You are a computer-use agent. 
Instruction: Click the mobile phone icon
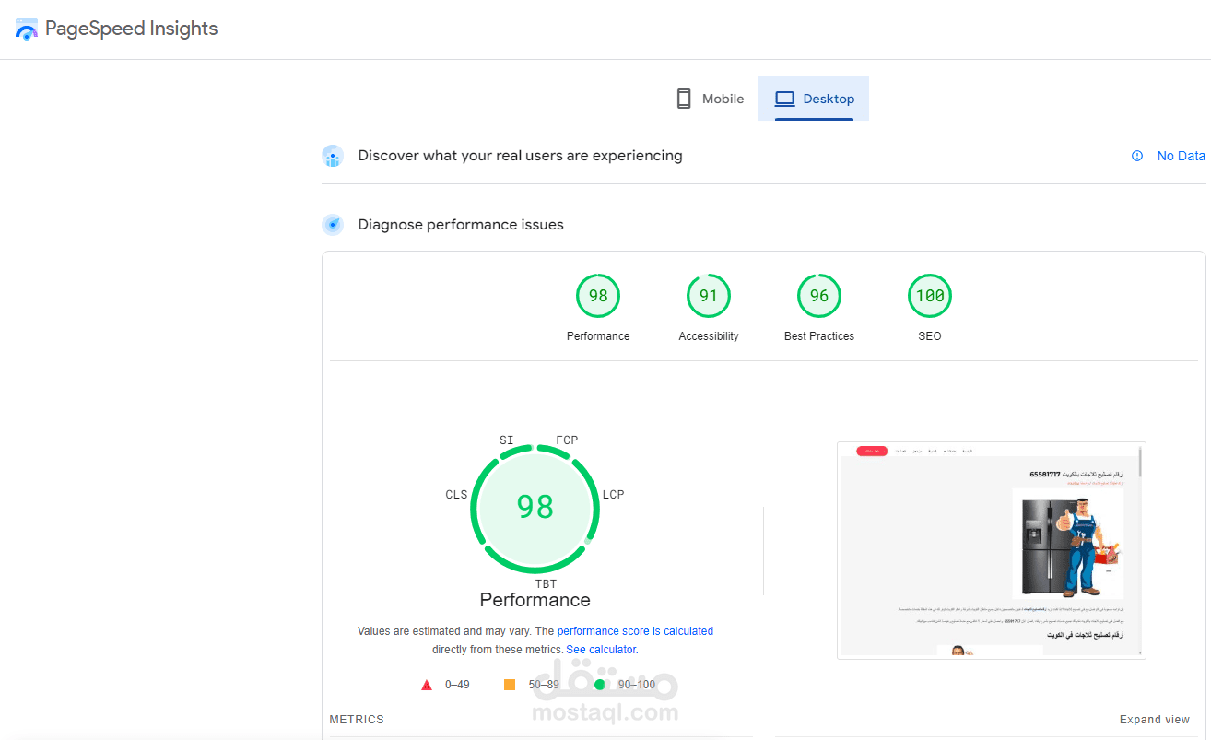click(x=684, y=99)
